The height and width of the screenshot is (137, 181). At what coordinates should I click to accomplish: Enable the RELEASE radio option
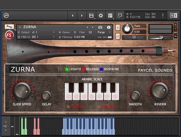[99, 107]
